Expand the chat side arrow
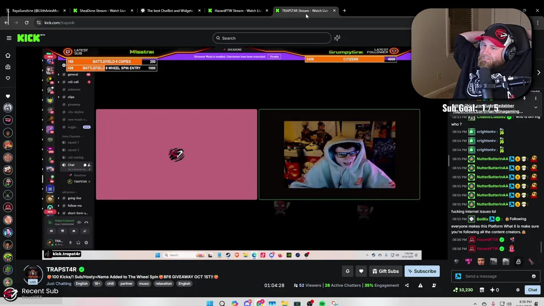 click(x=538, y=73)
